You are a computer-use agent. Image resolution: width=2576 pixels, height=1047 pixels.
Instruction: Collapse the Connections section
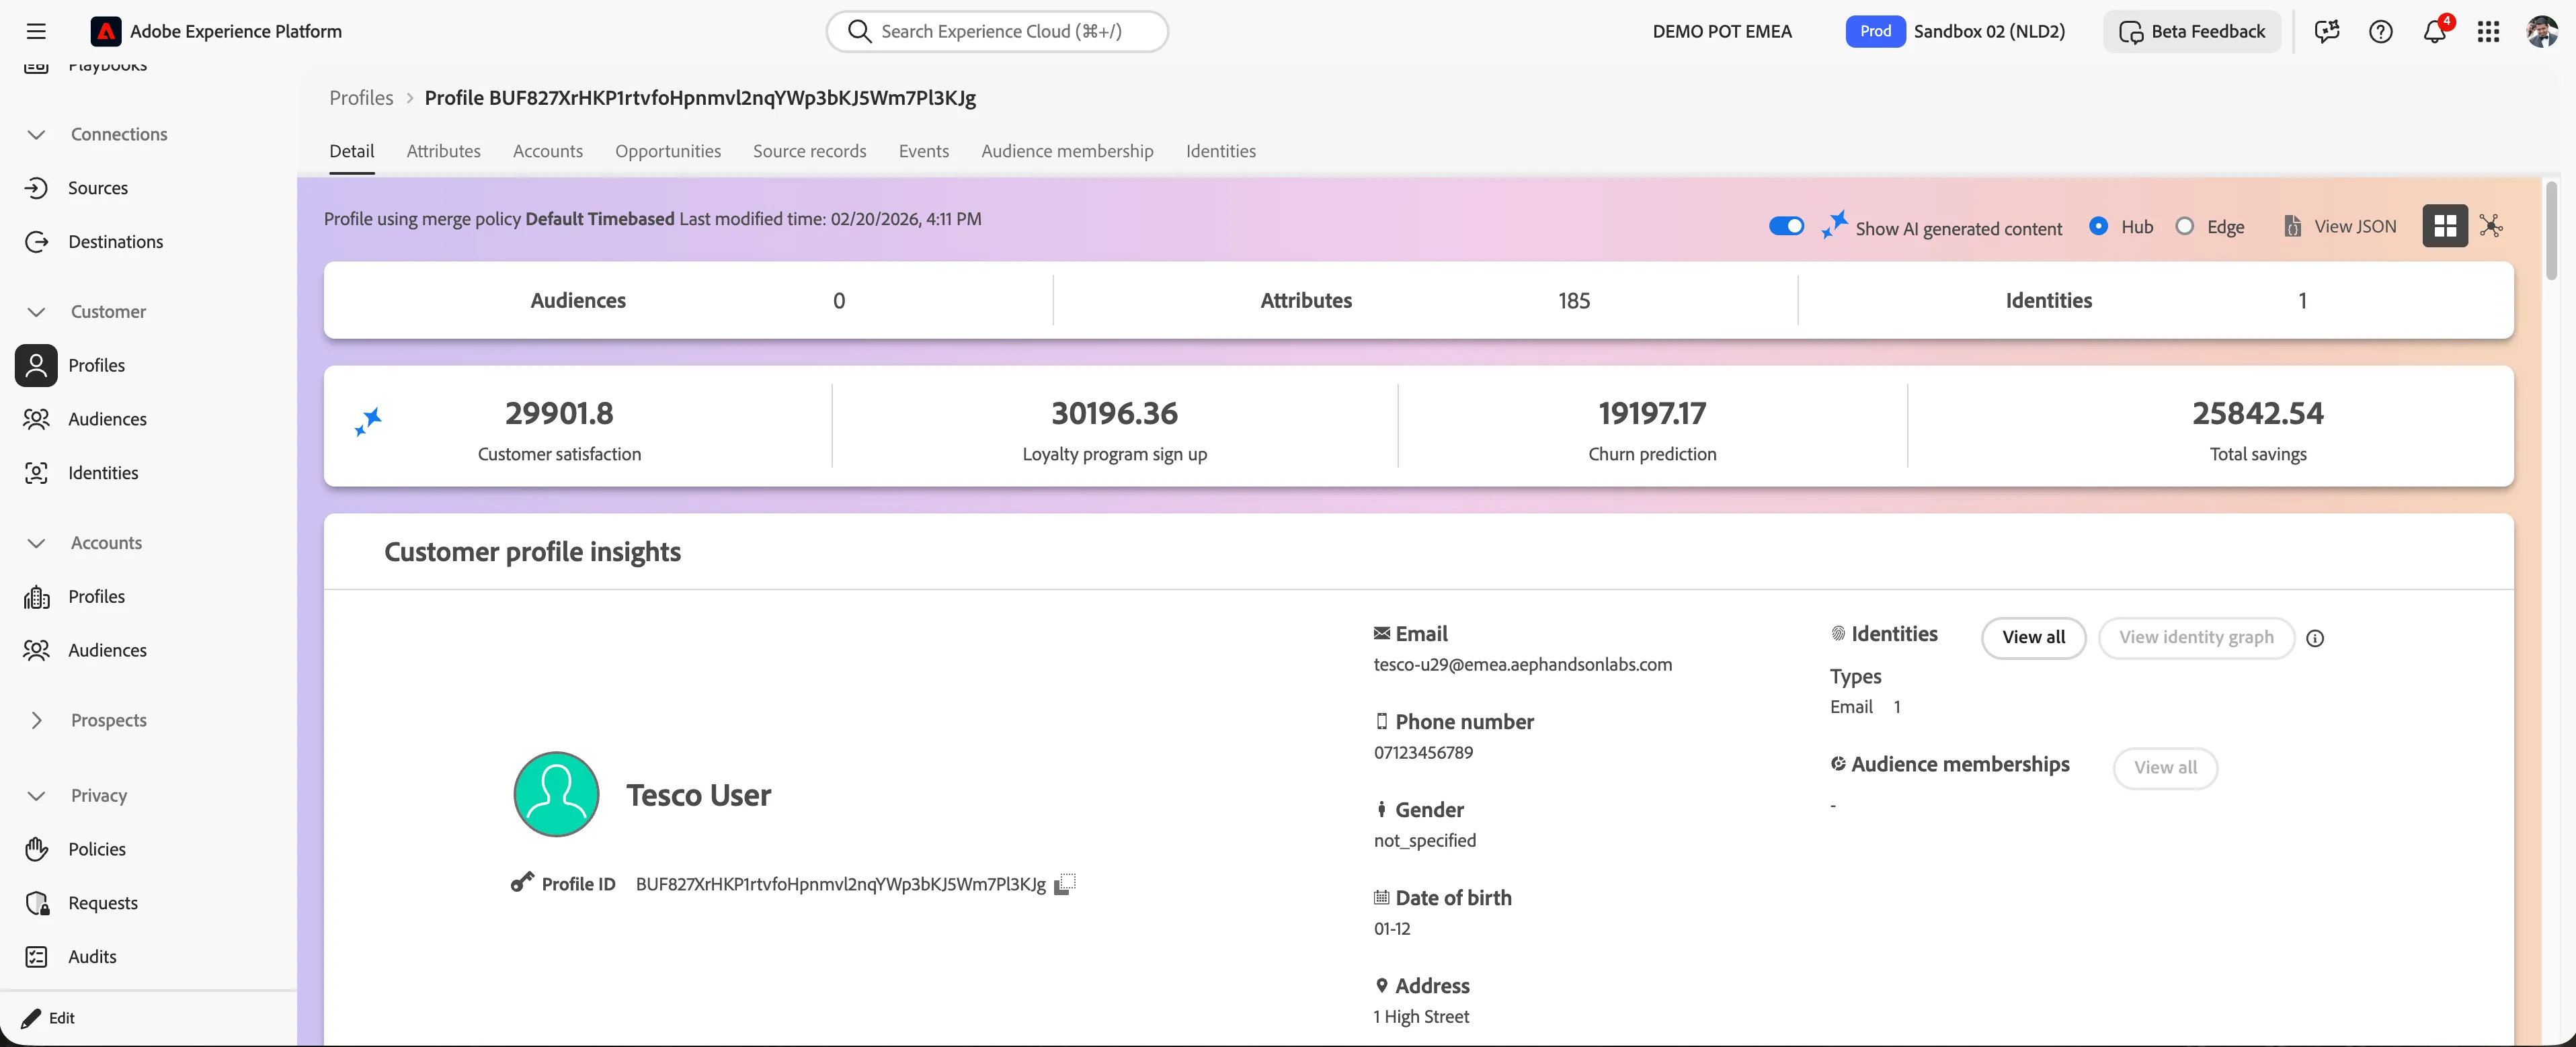(36, 134)
